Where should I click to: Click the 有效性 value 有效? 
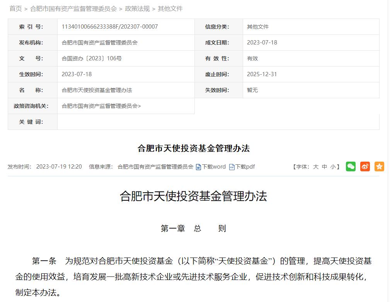coord(252,58)
